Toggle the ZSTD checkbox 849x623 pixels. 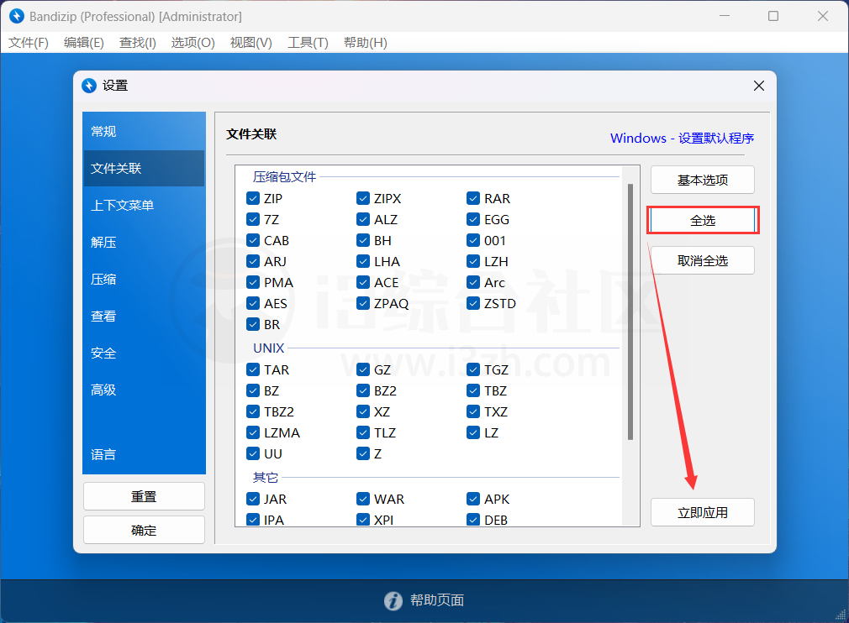[473, 303]
